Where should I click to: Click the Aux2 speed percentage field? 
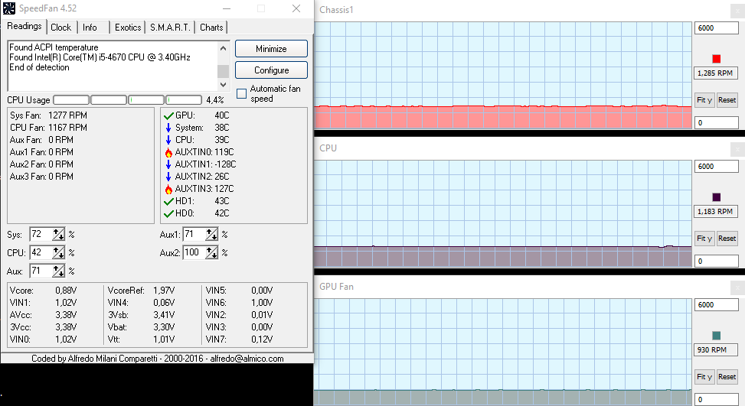pos(194,252)
